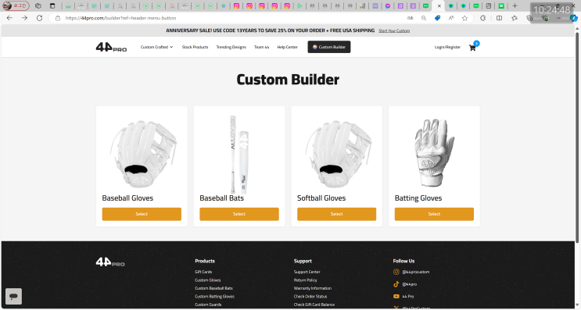Image resolution: width=581 pixels, height=310 pixels.
Task: Switch to the Messenger tab
Action: click(x=388, y=6)
